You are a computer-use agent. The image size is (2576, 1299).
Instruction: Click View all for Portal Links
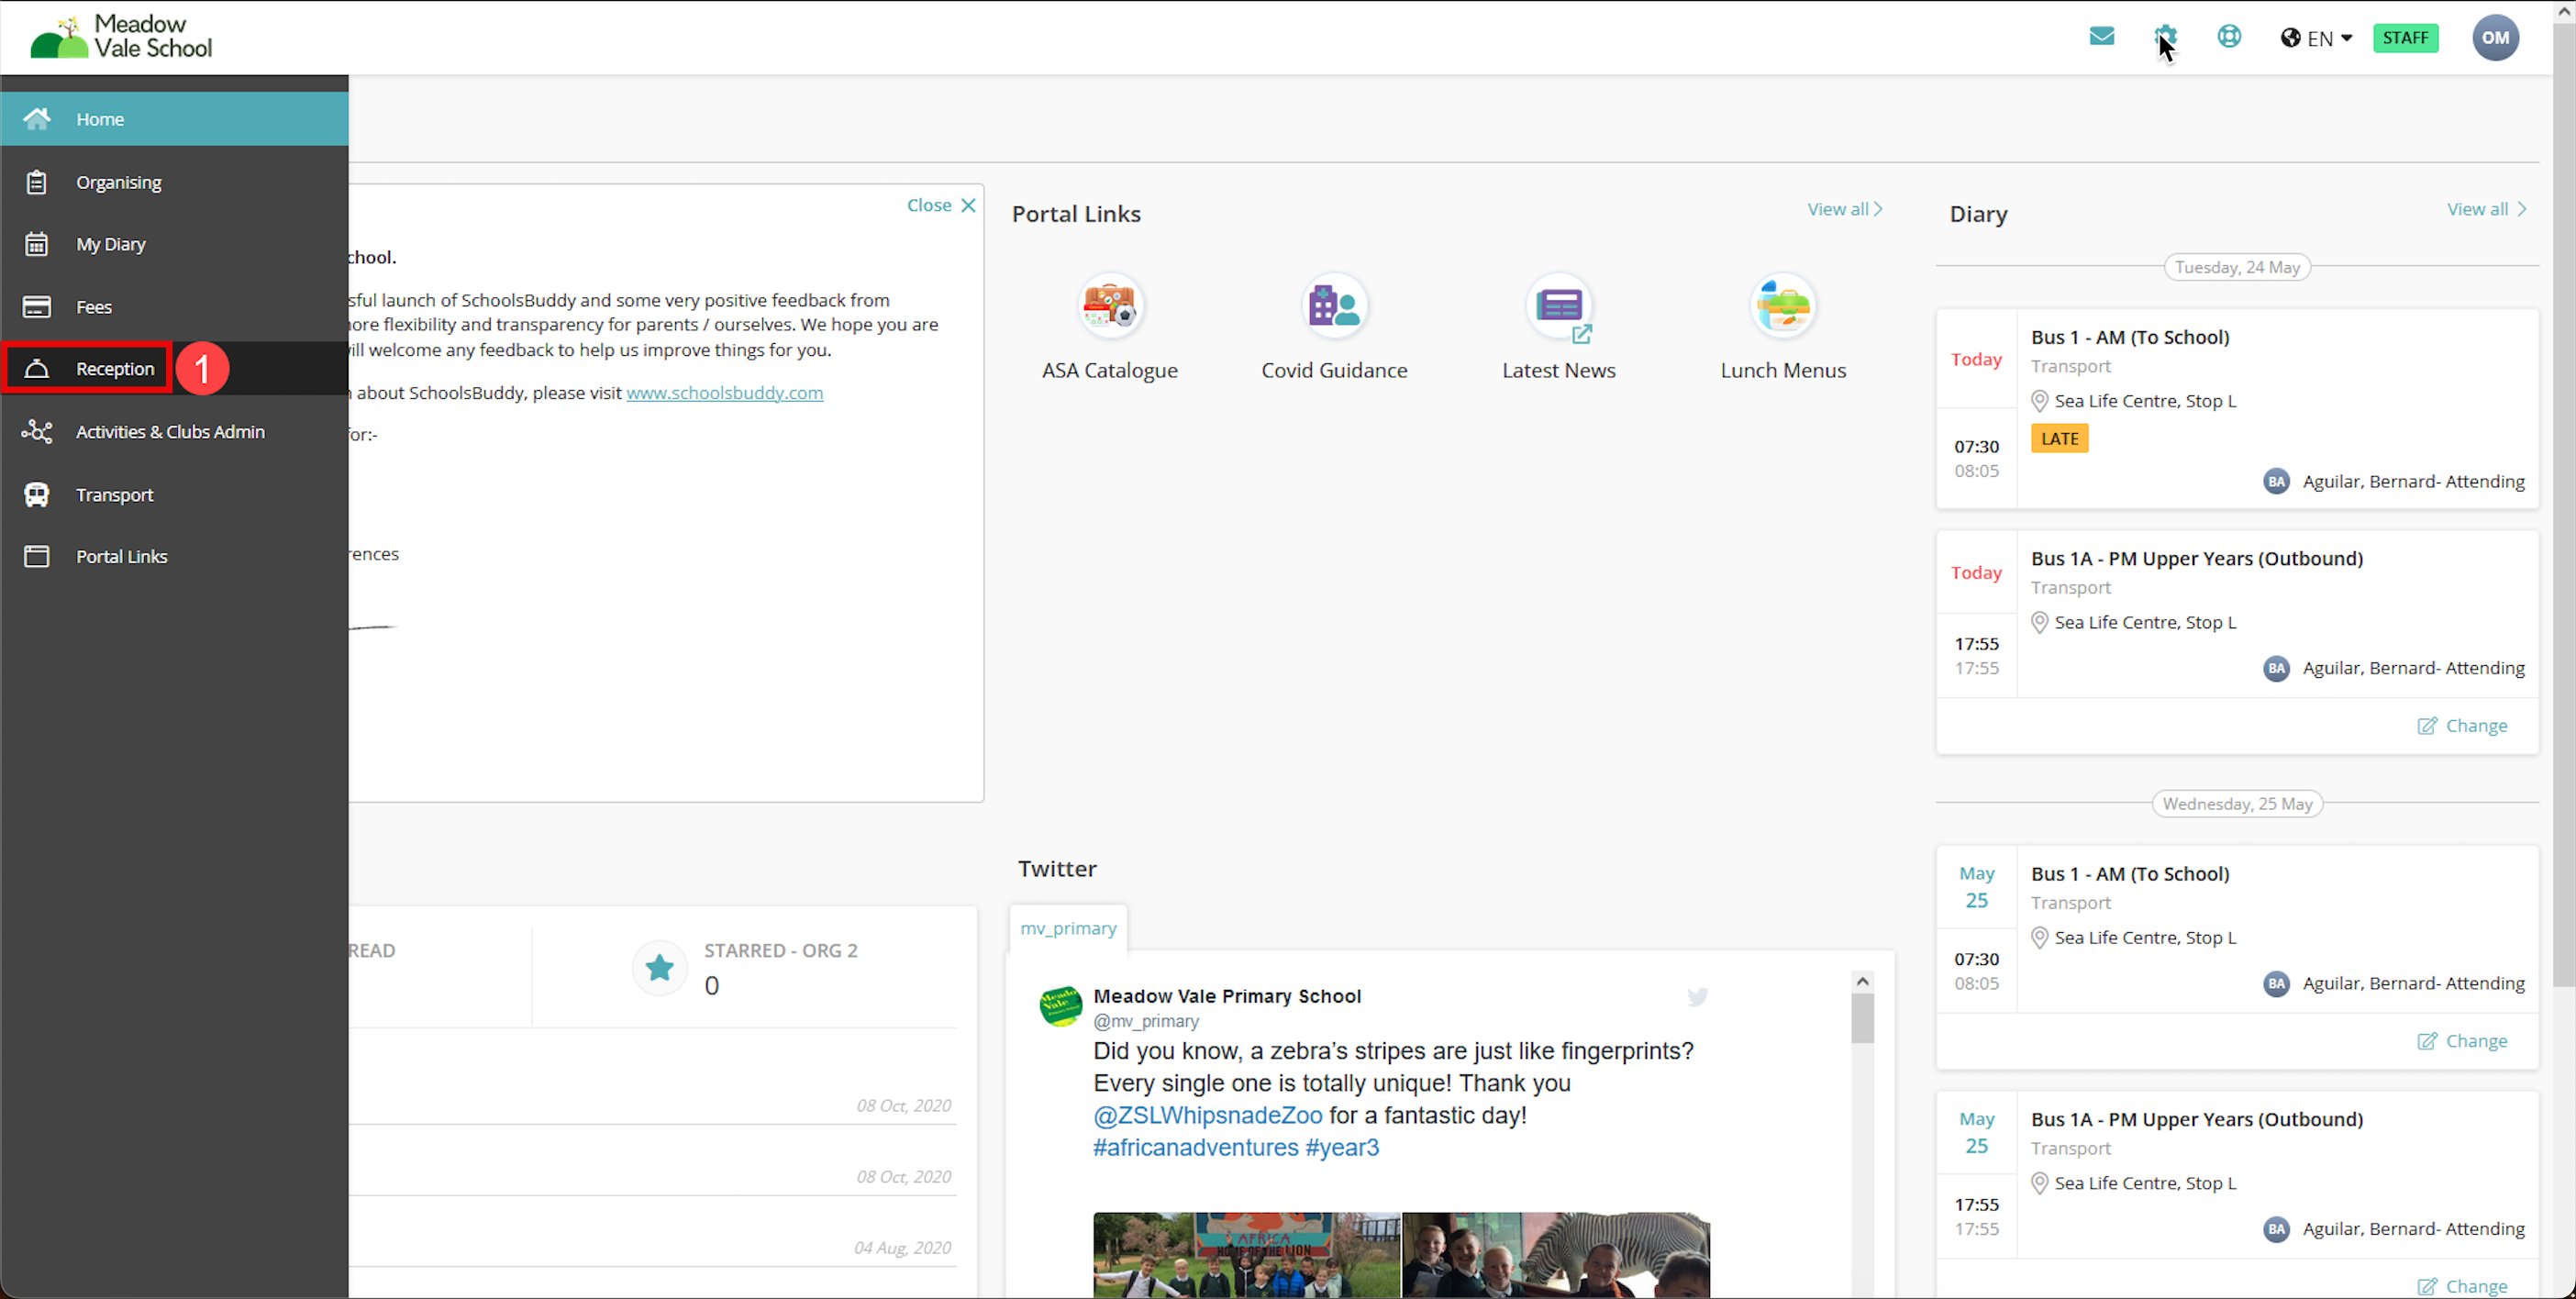coord(1844,209)
